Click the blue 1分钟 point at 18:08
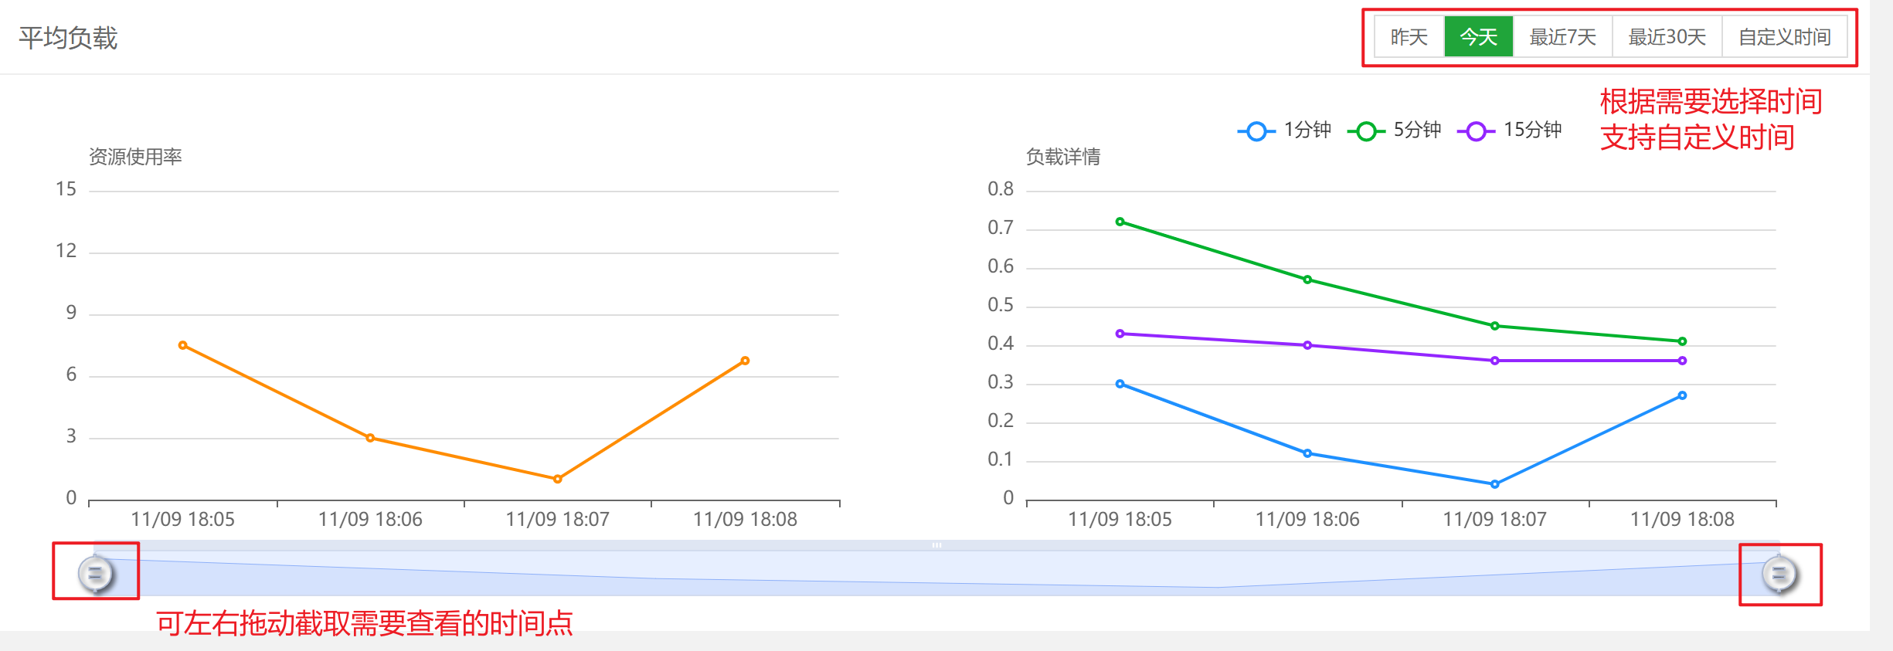The height and width of the screenshot is (651, 1893). tap(1682, 395)
